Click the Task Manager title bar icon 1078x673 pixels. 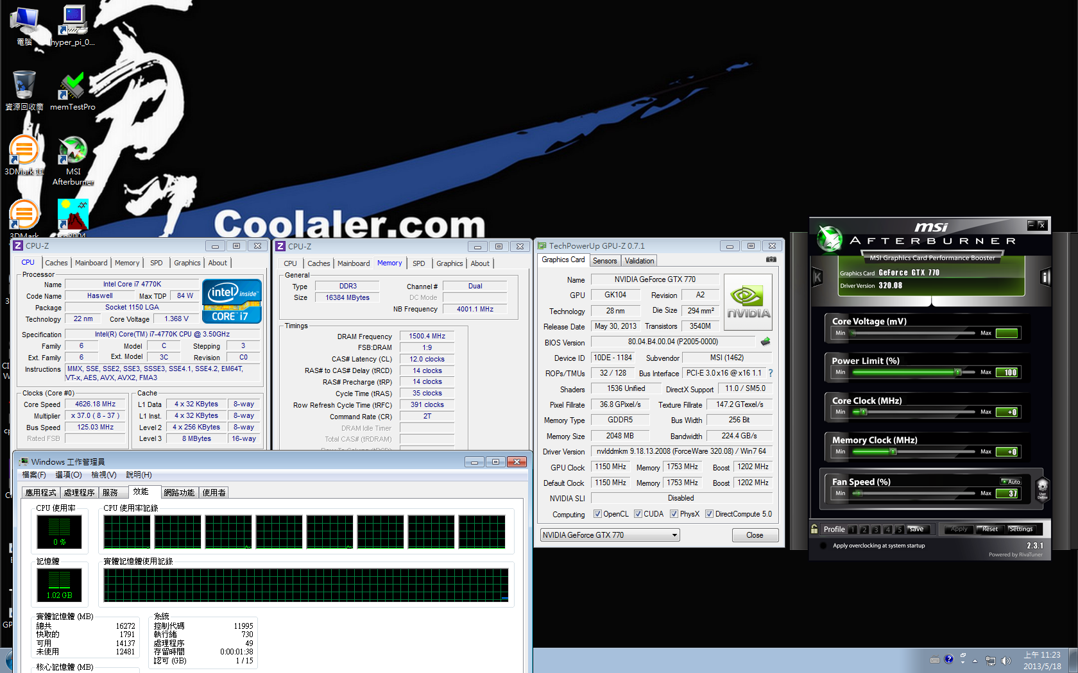[24, 461]
